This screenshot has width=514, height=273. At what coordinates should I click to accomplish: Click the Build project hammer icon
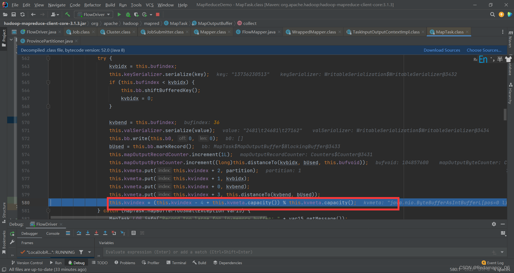click(x=67, y=14)
